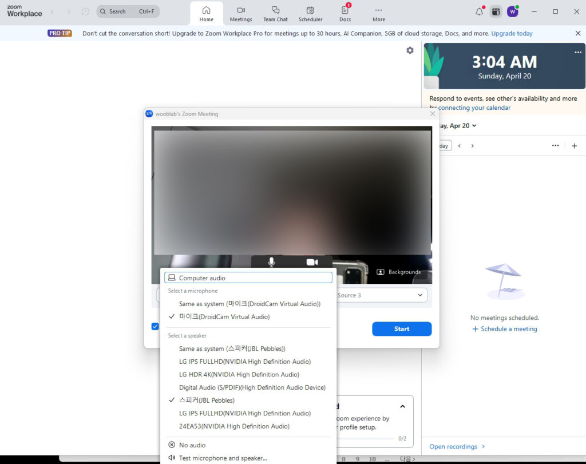This screenshot has width=586, height=464.
Task: Select 마이크(DroidCam Virtual Audio) microphone
Action: pyautogui.click(x=248, y=317)
